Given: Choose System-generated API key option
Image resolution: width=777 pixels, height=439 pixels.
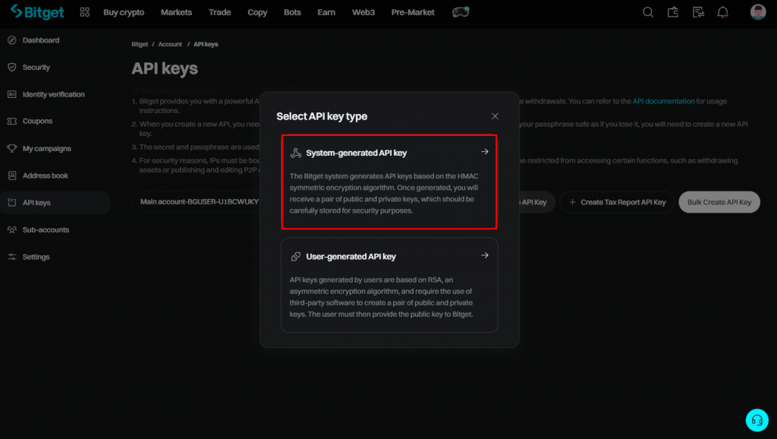Looking at the screenshot, I should [389, 182].
